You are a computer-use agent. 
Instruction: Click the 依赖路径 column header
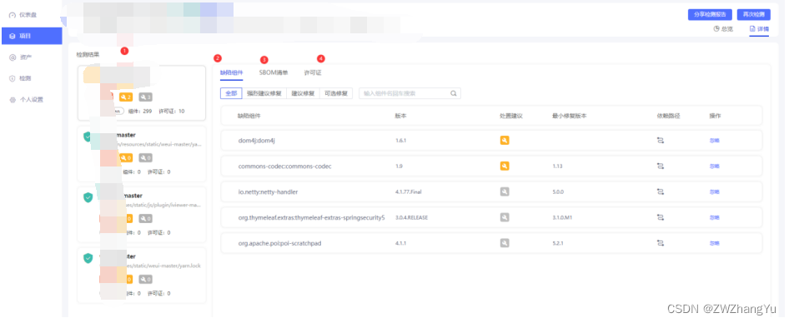click(668, 116)
